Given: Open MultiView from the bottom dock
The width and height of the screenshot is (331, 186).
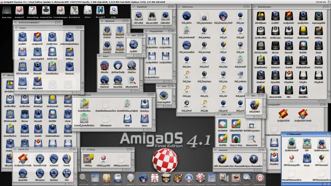Looking at the screenshot, I should tap(84, 178).
